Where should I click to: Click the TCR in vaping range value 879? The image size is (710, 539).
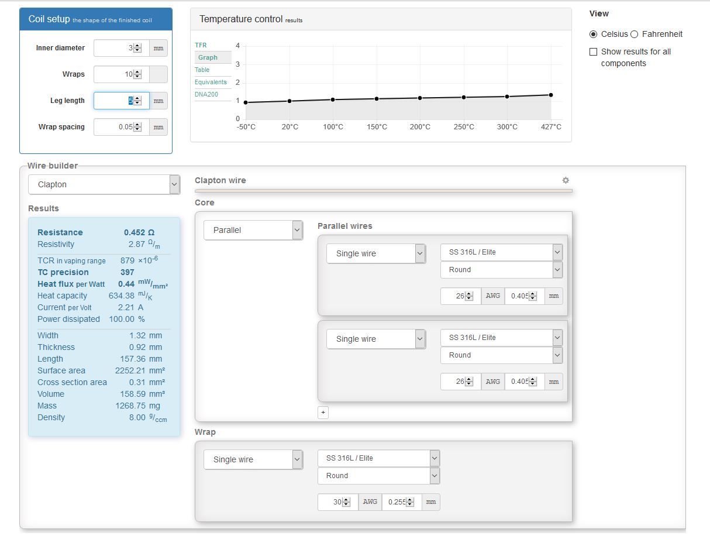click(127, 260)
